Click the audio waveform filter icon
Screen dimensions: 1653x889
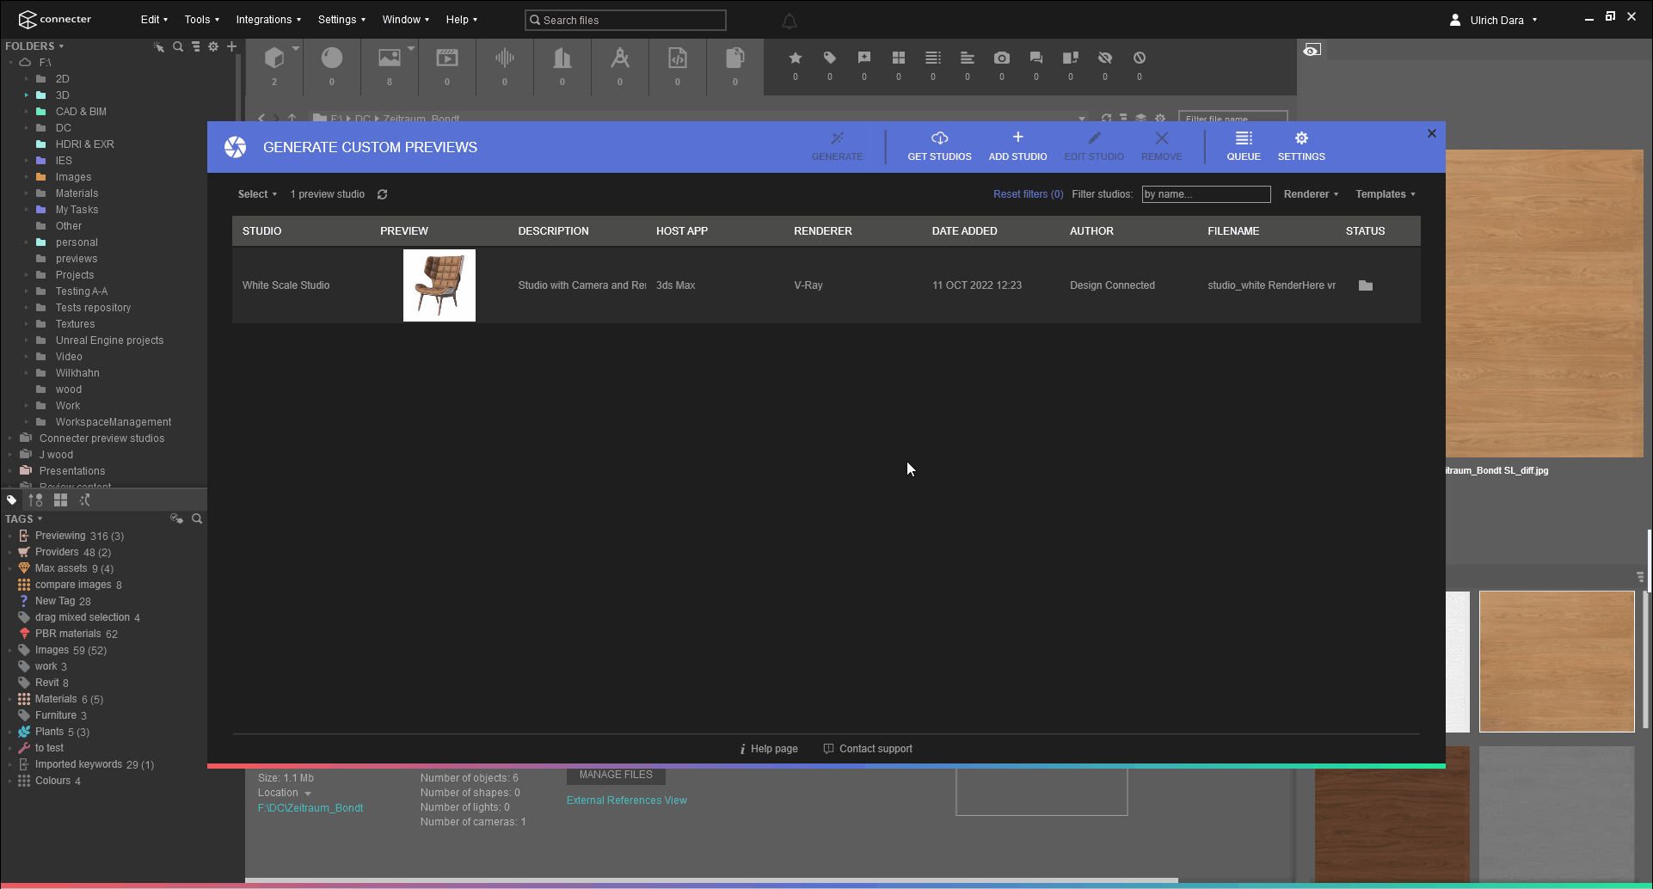click(x=505, y=58)
